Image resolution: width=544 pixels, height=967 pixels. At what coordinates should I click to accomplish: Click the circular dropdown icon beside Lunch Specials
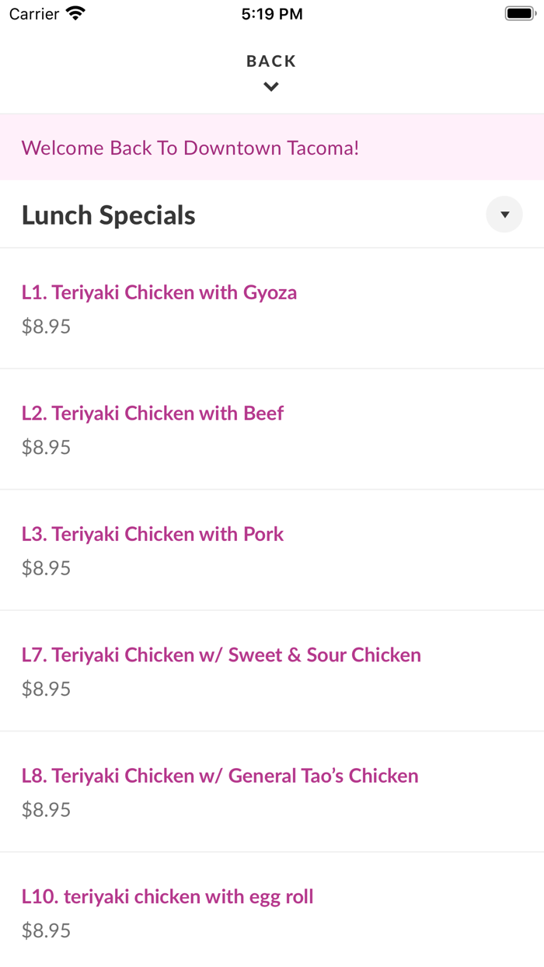[x=504, y=214]
